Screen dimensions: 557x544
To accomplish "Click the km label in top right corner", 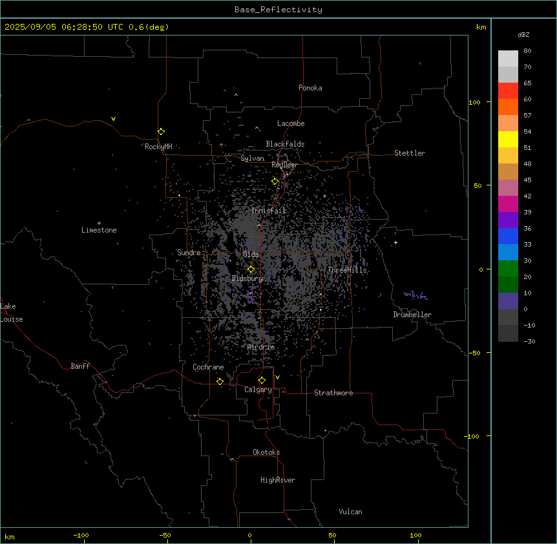I will 481,27.
